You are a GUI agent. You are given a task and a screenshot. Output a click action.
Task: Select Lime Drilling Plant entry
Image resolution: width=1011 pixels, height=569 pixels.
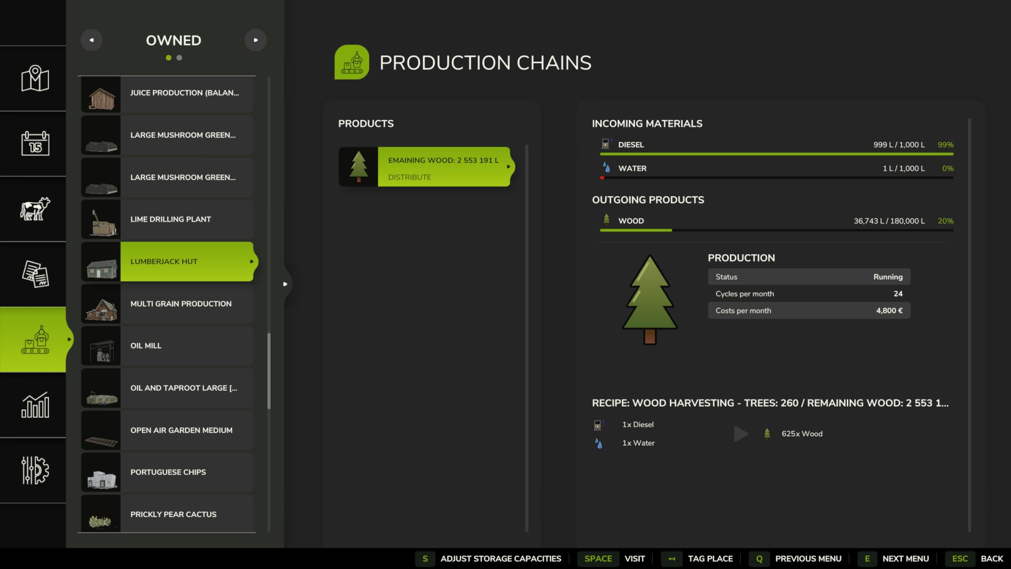[x=167, y=220]
